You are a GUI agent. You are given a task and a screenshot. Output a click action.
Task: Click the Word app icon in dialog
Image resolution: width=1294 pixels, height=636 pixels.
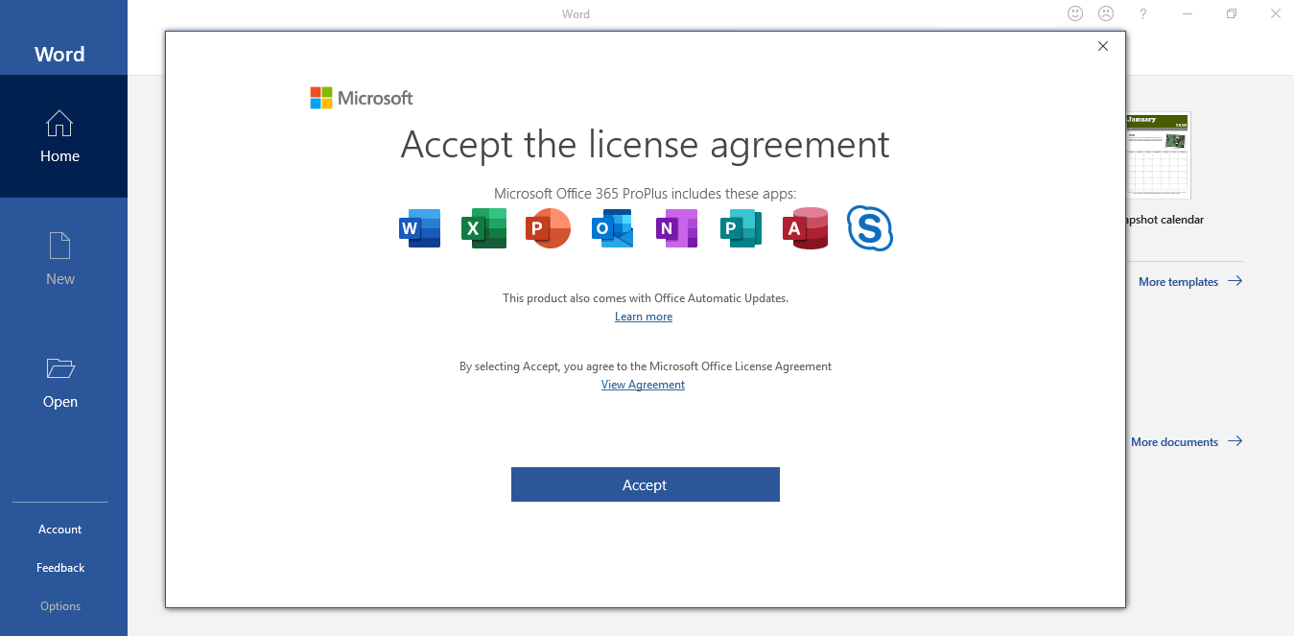pos(419,228)
